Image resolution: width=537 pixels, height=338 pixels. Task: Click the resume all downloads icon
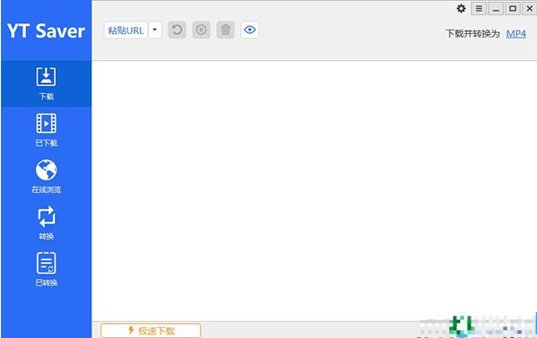pos(178,30)
